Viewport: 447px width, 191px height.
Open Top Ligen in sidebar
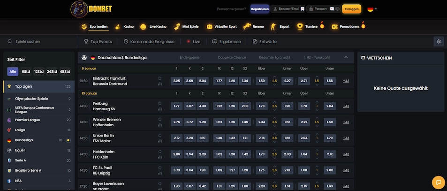coord(39,87)
